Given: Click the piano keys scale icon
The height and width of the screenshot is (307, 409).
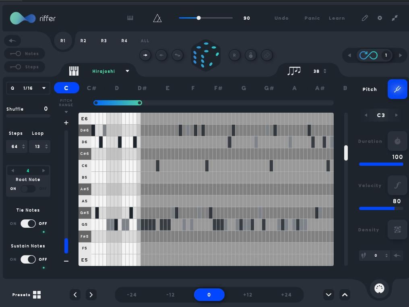Looking at the screenshot, I should (x=74, y=71).
